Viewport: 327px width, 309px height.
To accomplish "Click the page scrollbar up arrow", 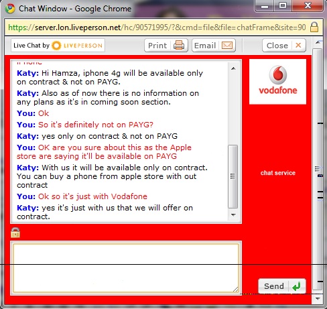I will 318,42.
